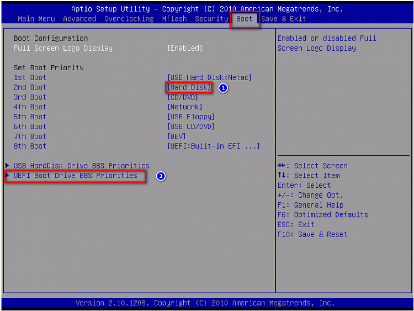Change 2nd Boot value Hard Disk
The width and height of the screenshot is (414, 311).
click(189, 87)
